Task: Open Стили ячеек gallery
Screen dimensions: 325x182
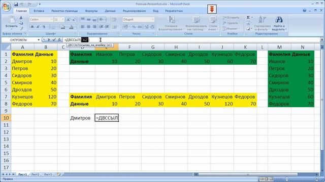Action: [x=213, y=23]
